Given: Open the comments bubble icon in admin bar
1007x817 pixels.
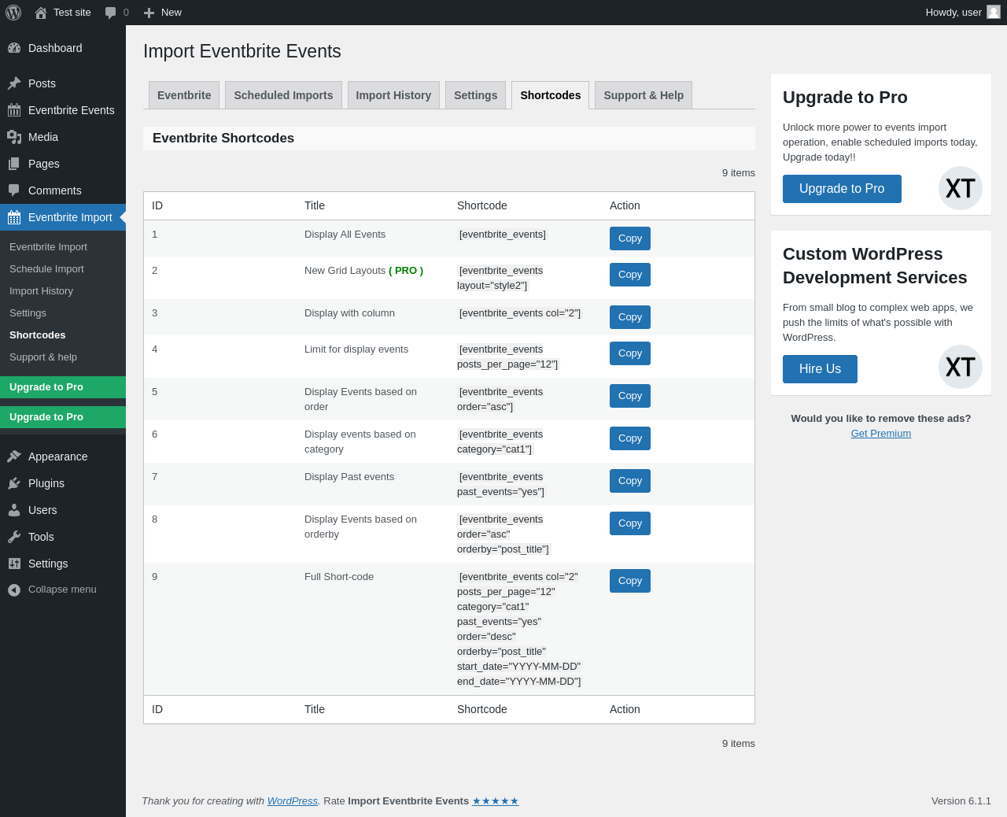Looking at the screenshot, I should 111,13.
